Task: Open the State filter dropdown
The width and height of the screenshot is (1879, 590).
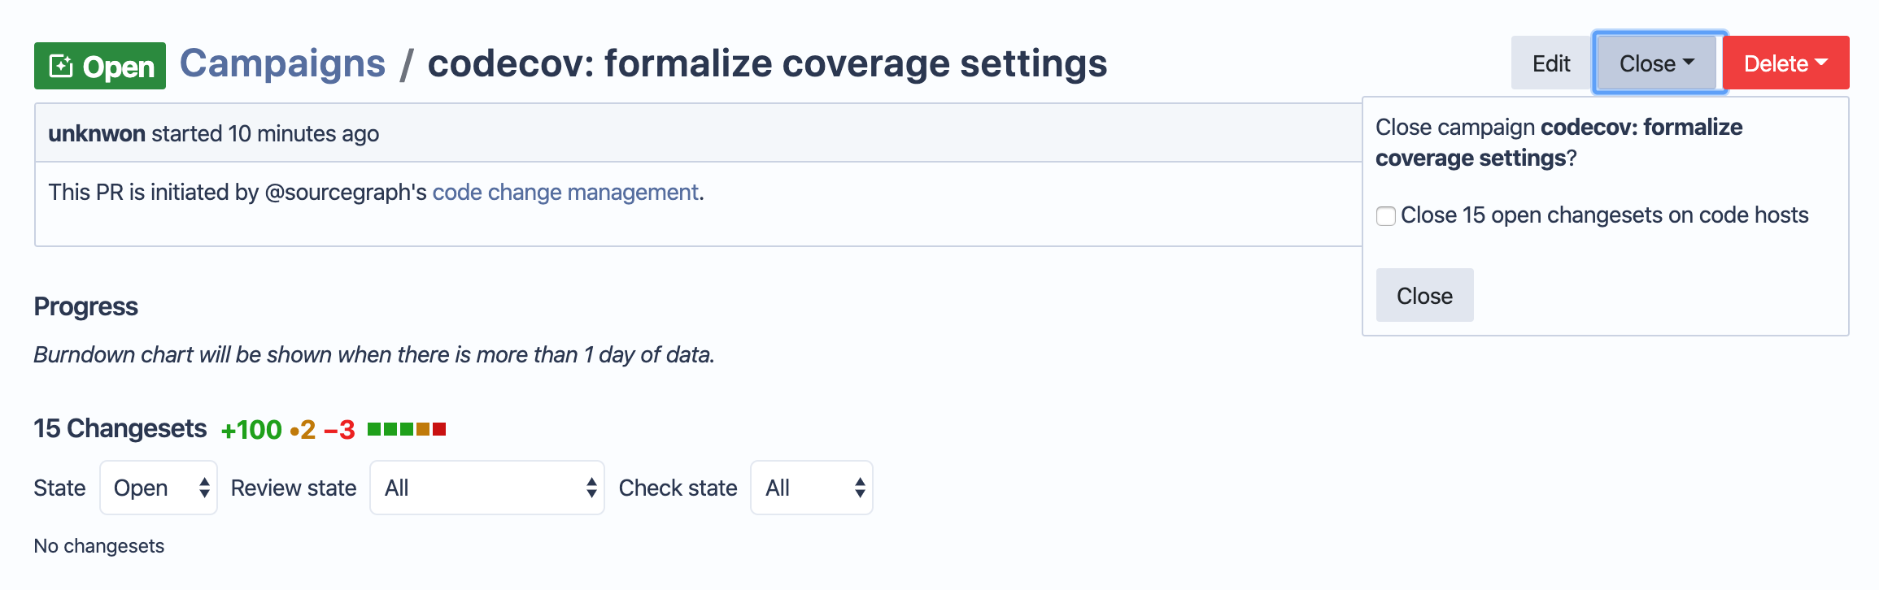Action: click(x=159, y=488)
